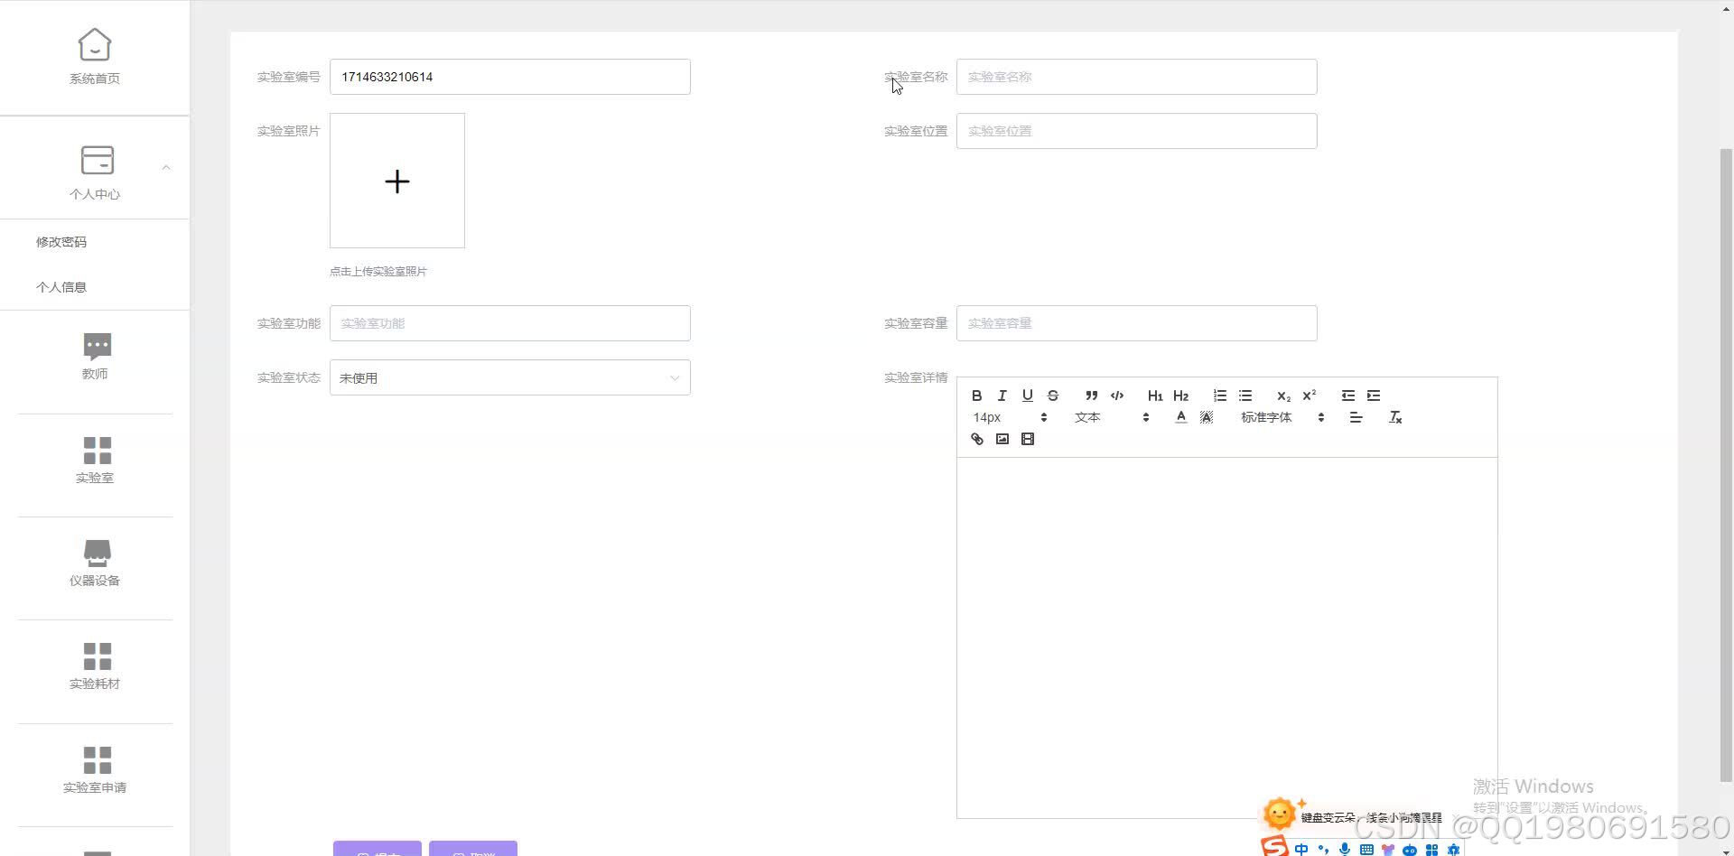Click the 实验室编号 input field
Image resolution: width=1734 pixels, height=856 pixels.
coord(509,77)
